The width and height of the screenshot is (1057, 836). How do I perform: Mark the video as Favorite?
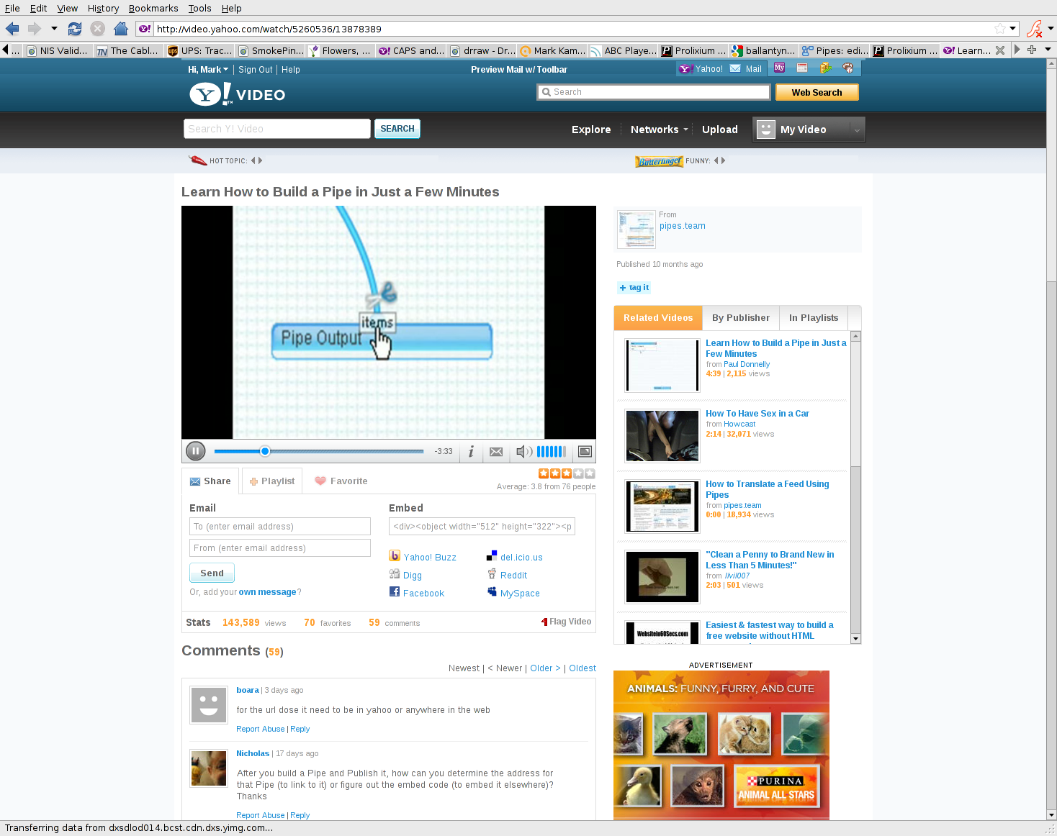(341, 481)
